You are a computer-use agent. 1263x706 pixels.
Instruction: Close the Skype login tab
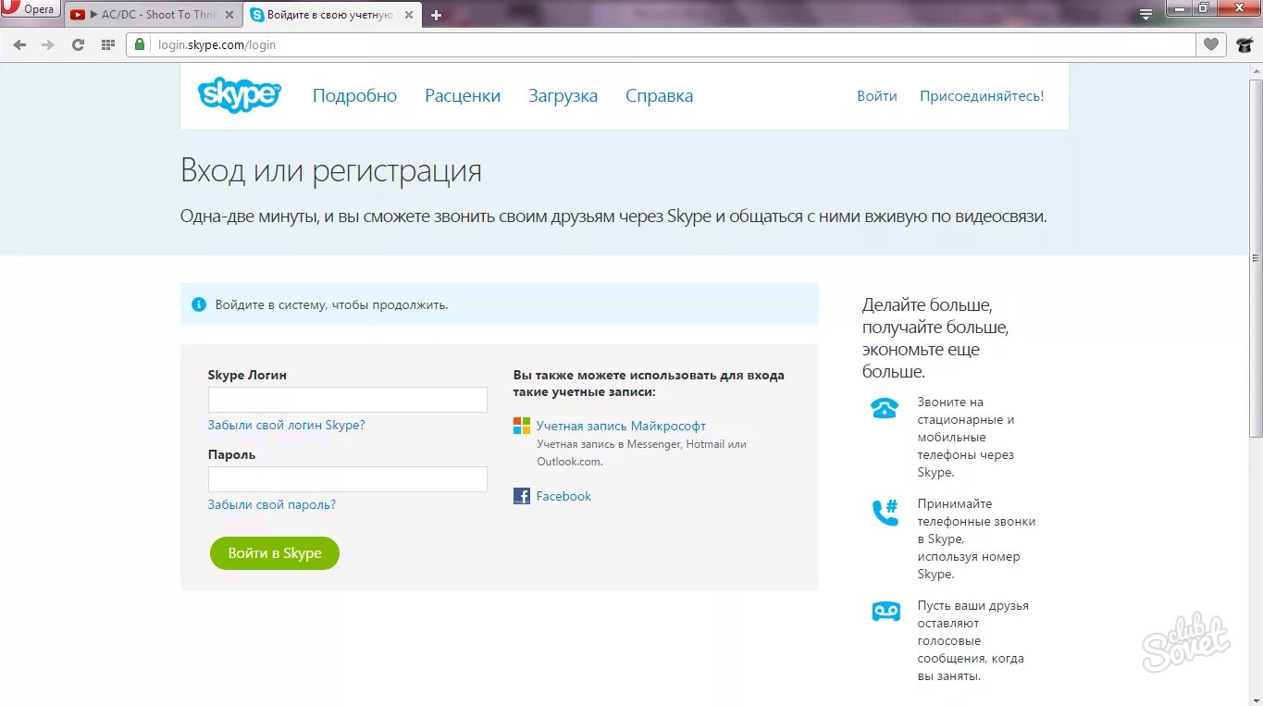pyautogui.click(x=410, y=15)
